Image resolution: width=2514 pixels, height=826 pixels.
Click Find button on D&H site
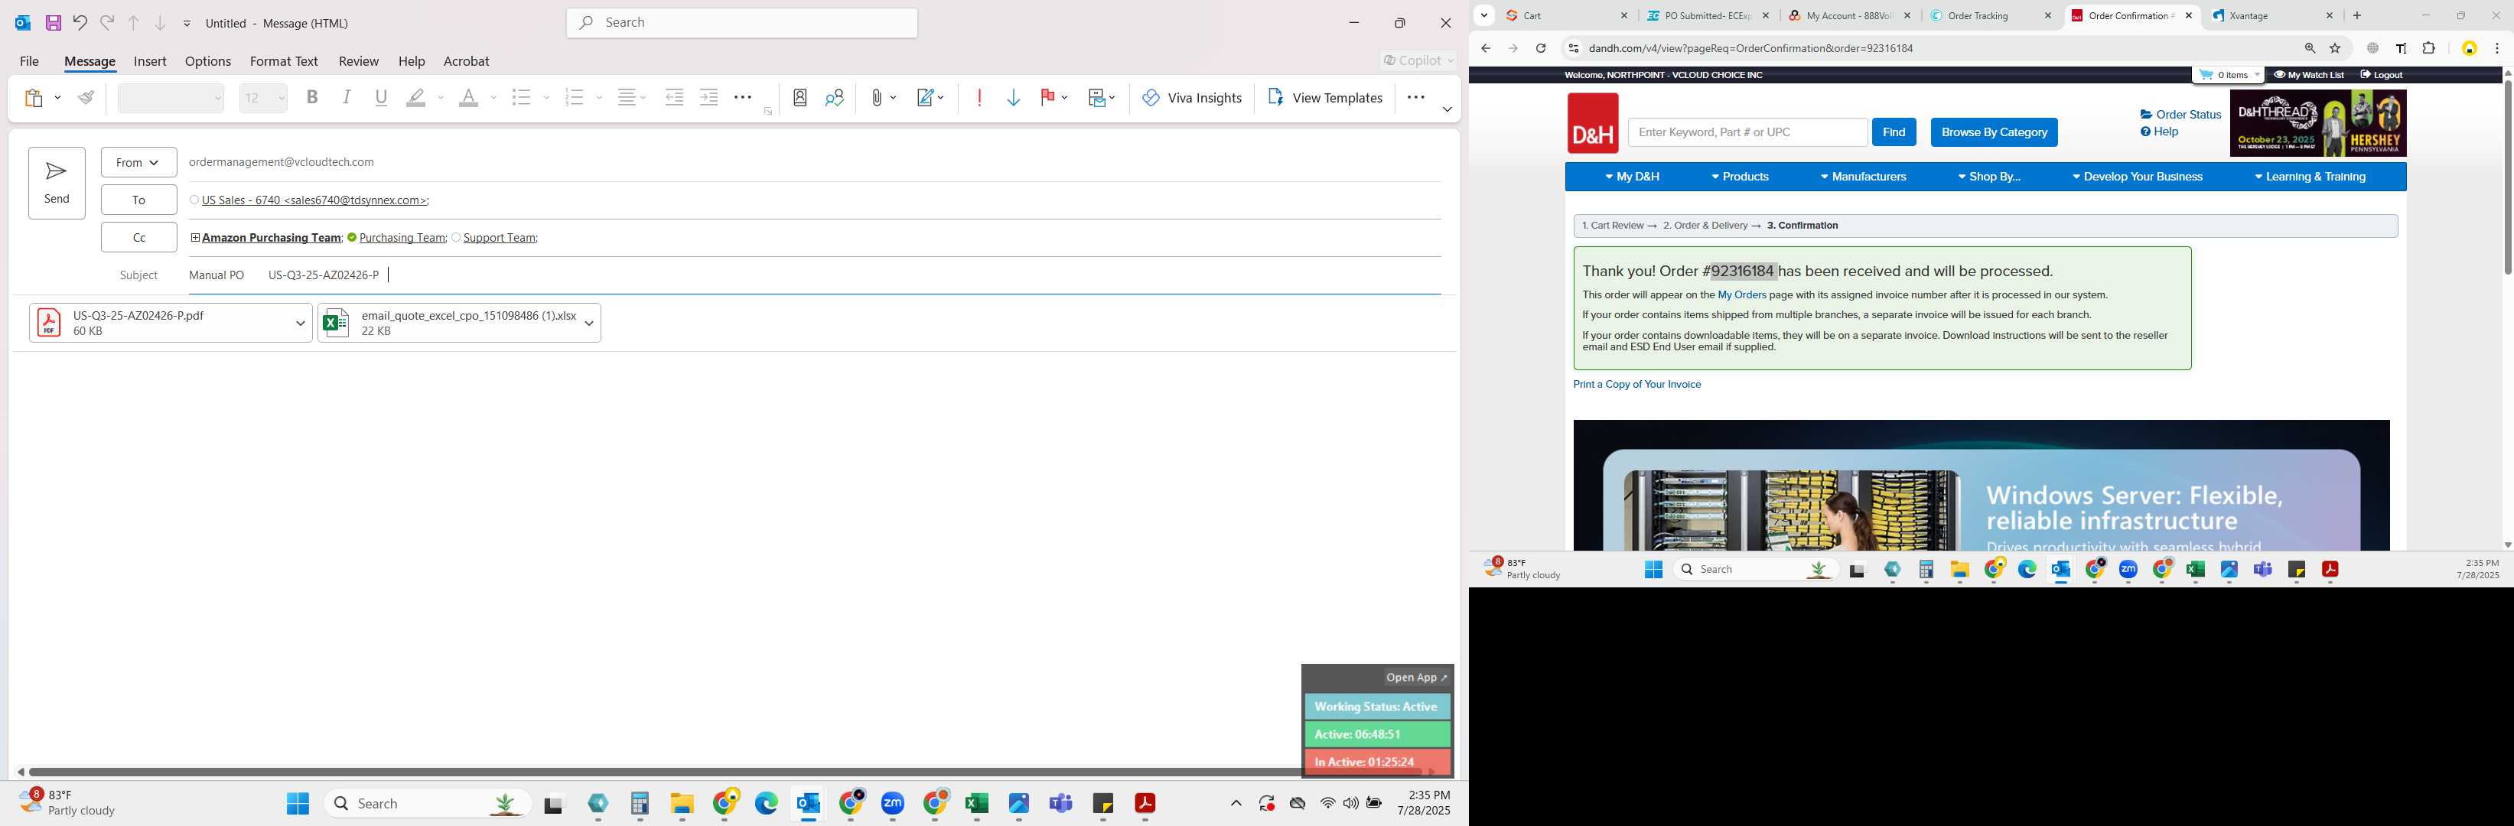[x=1894, y=132]
